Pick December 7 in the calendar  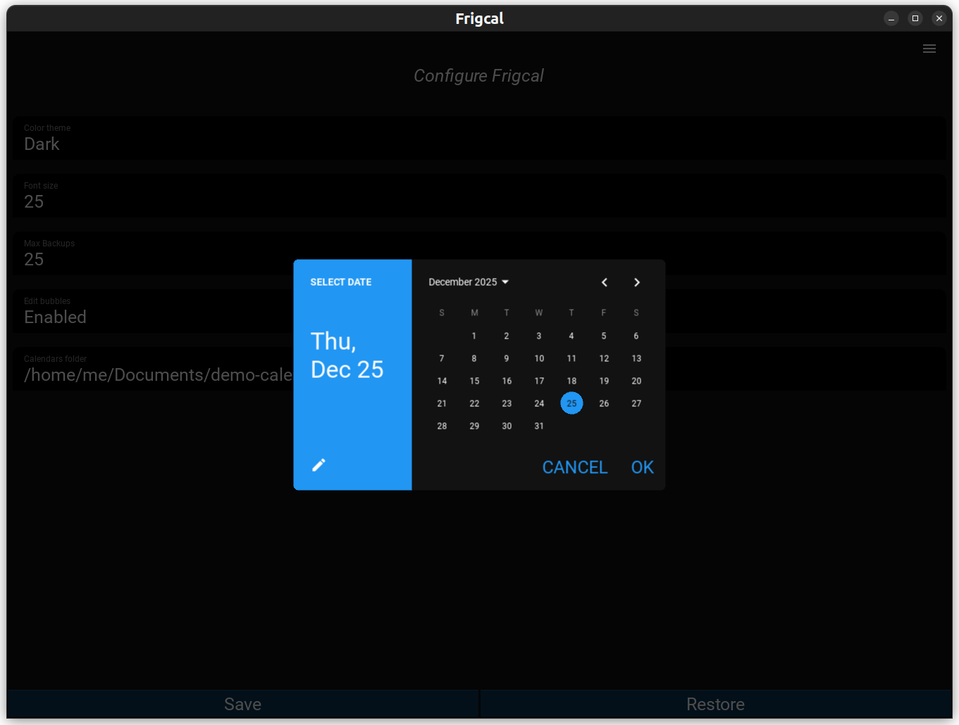point(442,359)
